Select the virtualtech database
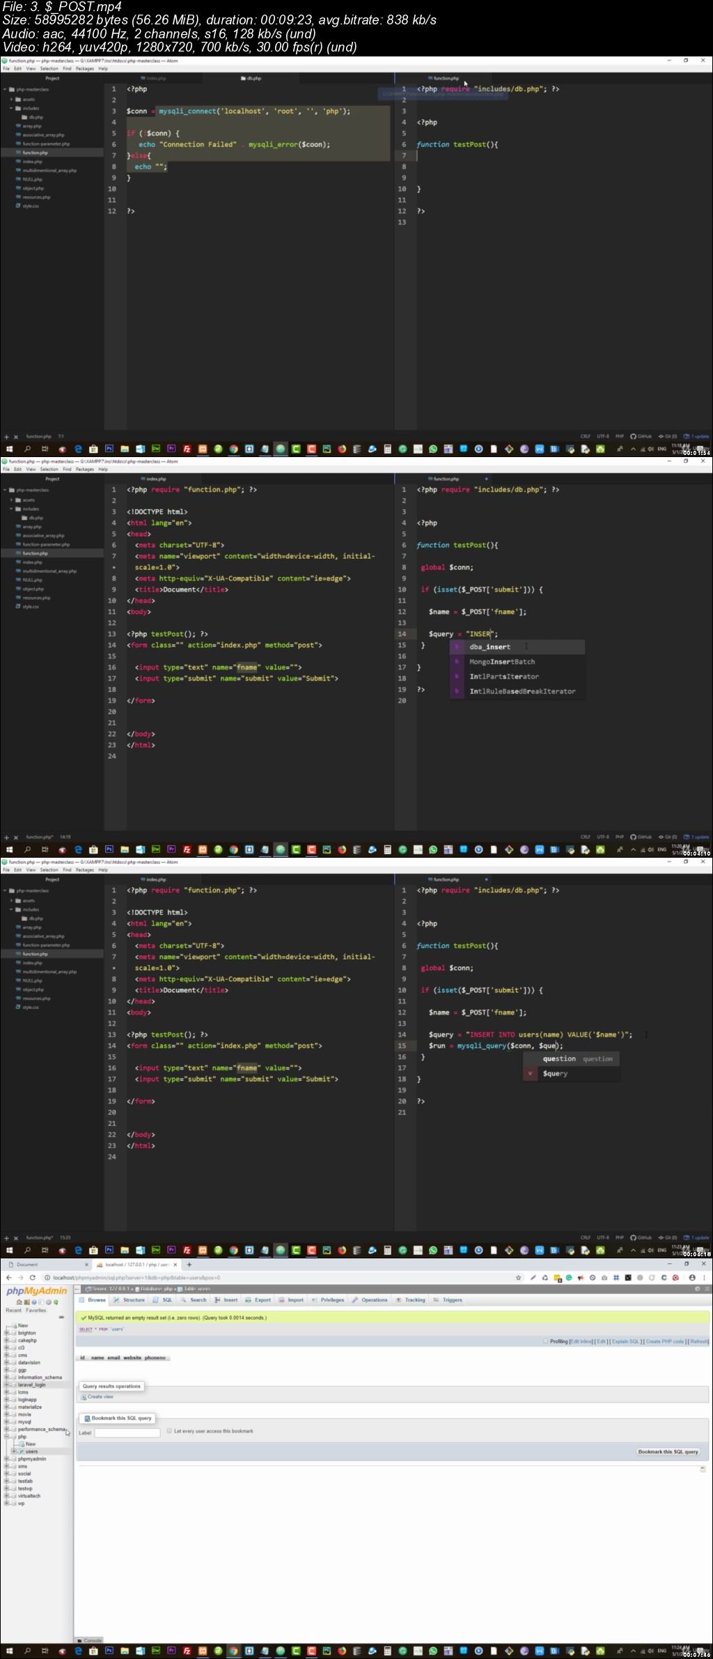Image resolution: width=713 pixels, height=1659 pixels. [29, 1495]
